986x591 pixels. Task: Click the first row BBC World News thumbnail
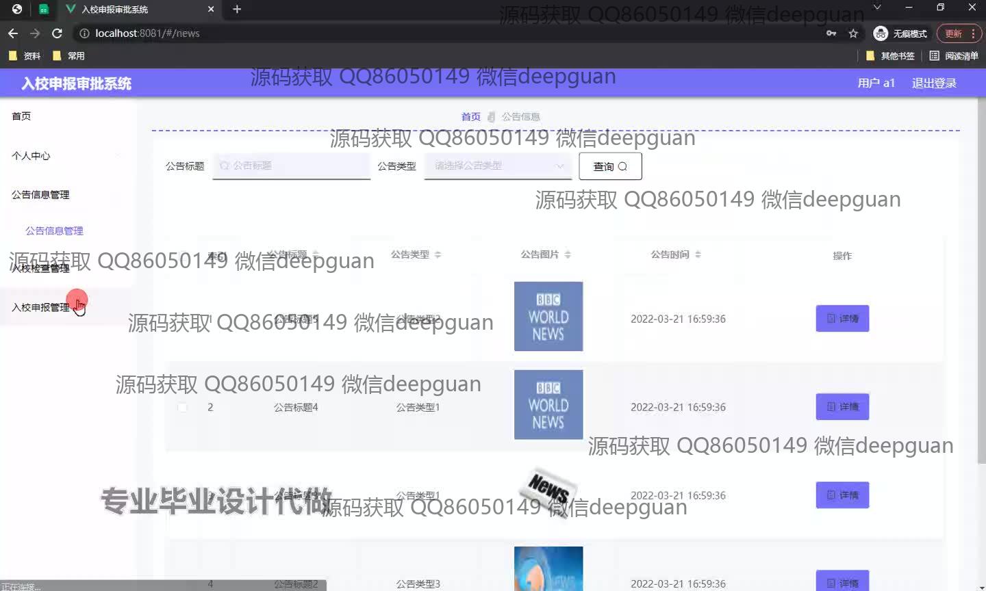tap(548, 317)
